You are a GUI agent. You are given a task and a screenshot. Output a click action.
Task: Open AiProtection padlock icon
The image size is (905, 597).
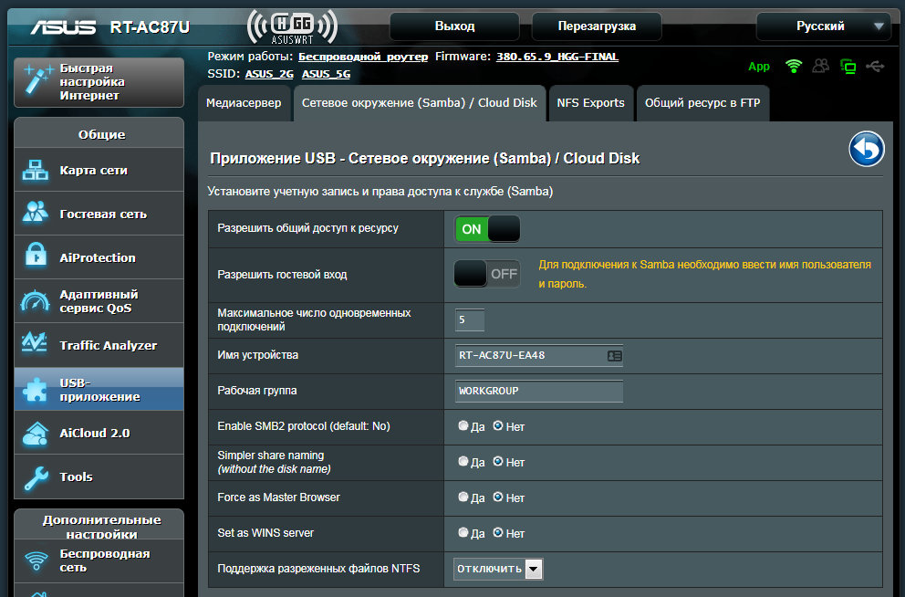36,257
